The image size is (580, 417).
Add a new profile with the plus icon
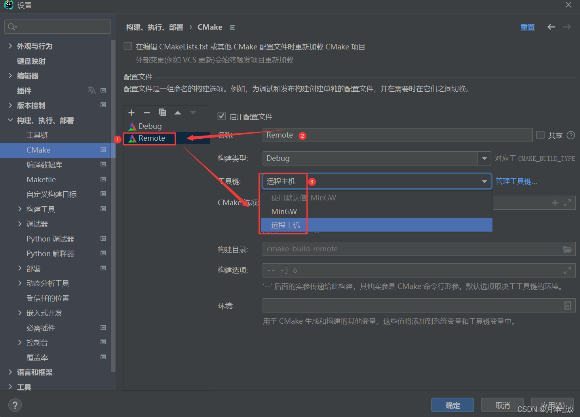pos(131,113)
